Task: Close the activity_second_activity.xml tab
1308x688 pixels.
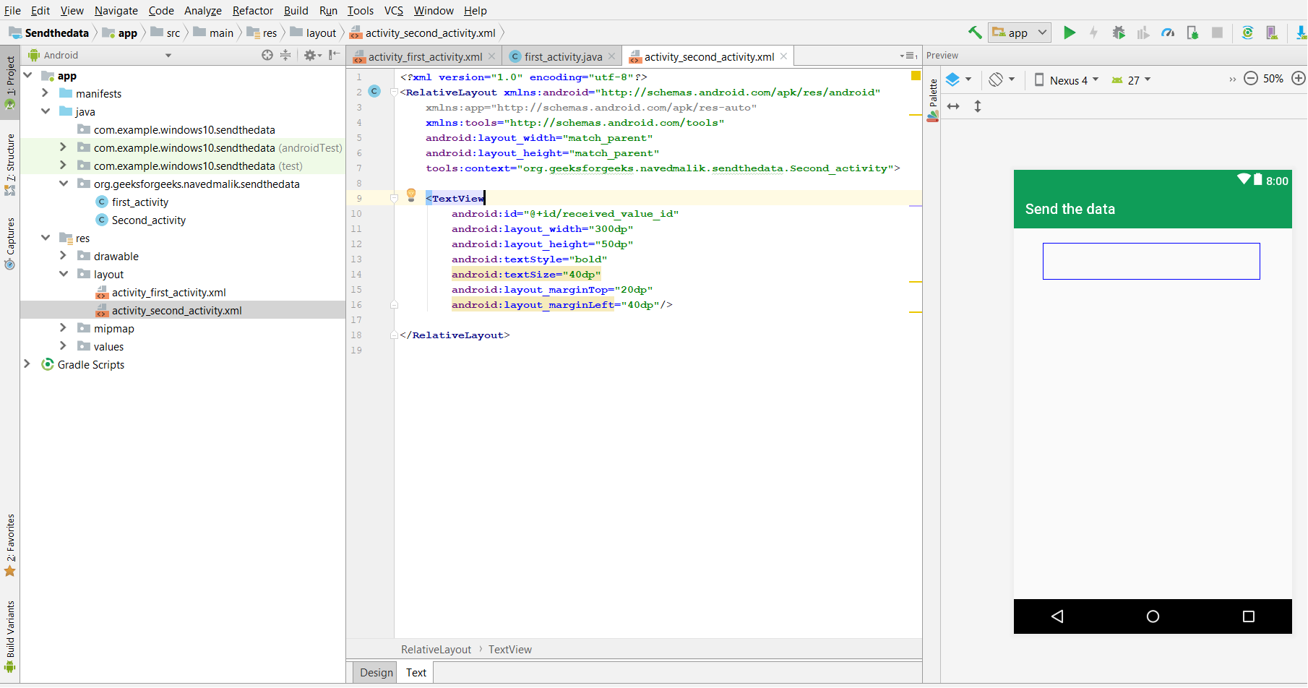Action: coord(783,56)
